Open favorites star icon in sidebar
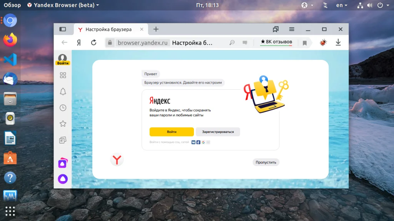Viewport: 394px width, 221px height. pos(63,124)
